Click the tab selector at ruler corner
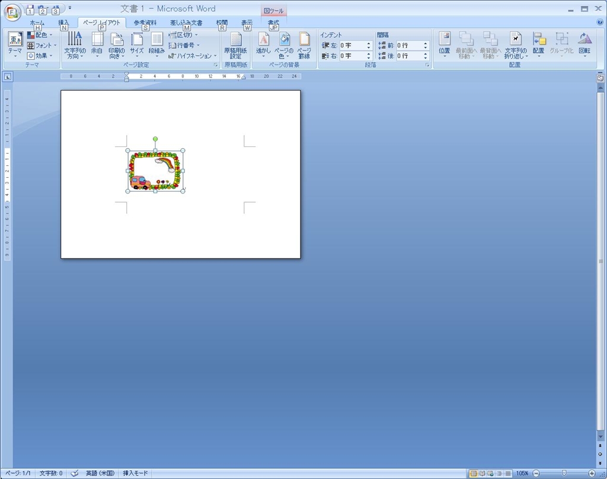Screen dimensions: 607x479 click(8, 76)
